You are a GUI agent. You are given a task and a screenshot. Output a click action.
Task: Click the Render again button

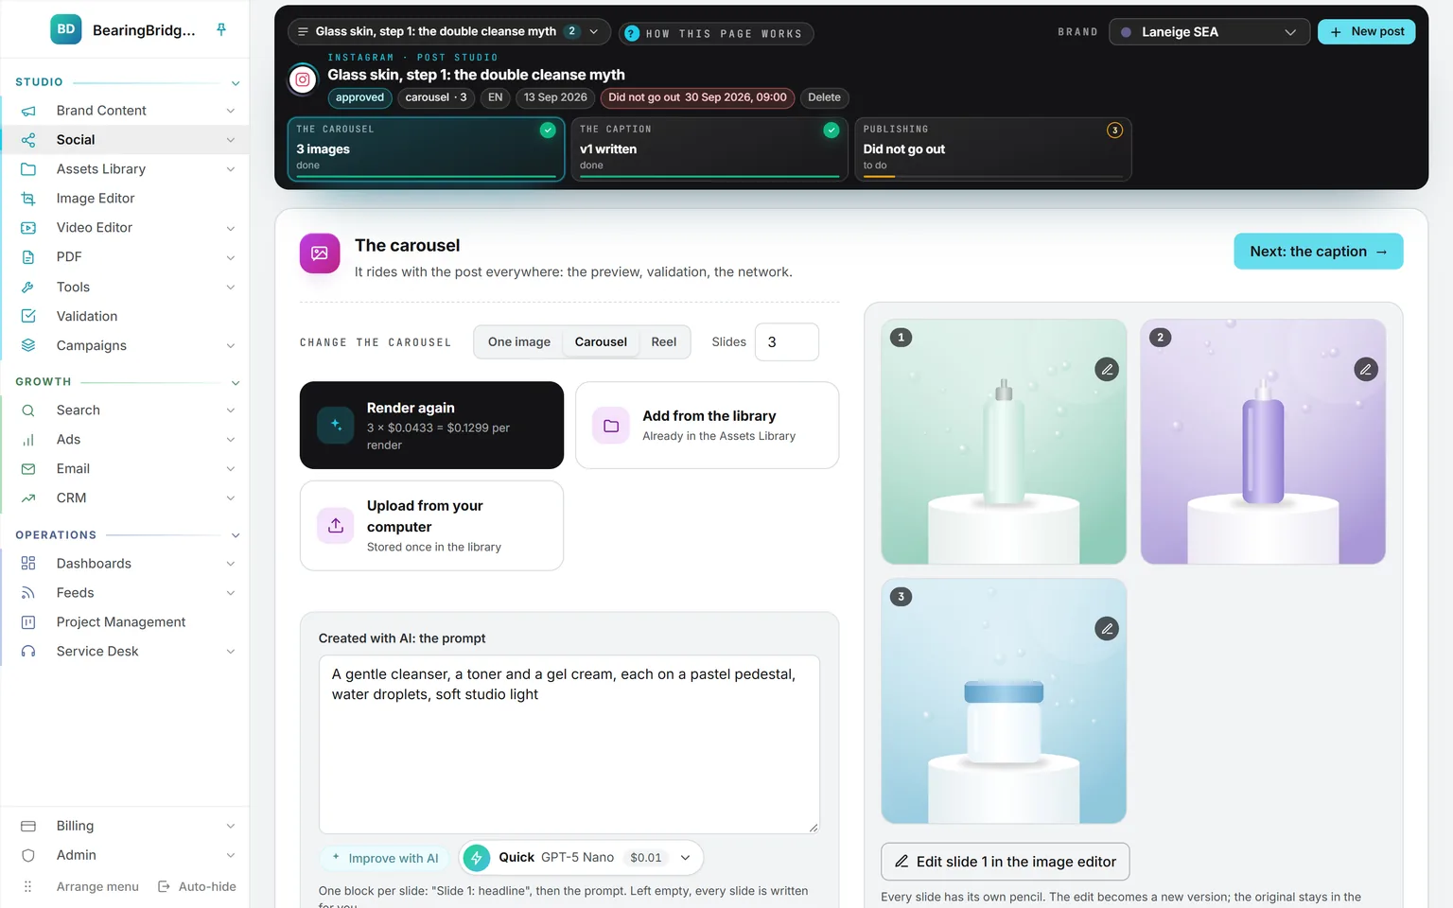coord(431,426)
